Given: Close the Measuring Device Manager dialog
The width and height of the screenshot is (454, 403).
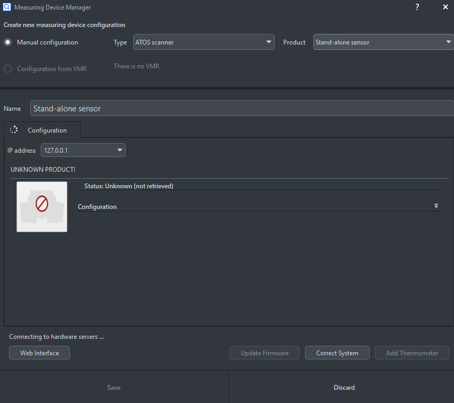Looking at the screenshot, I should (x=446, y=7).
